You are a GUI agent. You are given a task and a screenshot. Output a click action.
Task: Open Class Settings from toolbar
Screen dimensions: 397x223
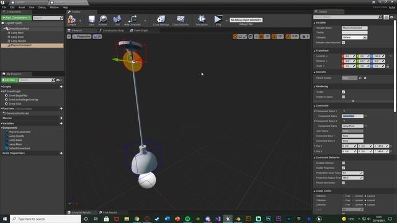click(x=161, y=19)
